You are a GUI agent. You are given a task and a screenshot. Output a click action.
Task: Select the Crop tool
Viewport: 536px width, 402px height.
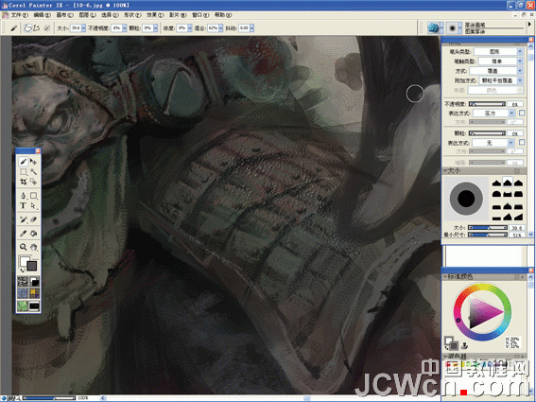click(x=23, y=182)
